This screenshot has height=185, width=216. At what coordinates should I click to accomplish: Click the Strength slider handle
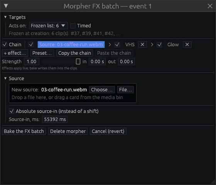pyautogui.click(x=78, y=62)
